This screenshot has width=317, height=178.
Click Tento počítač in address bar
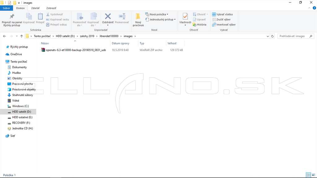pos(42,36)
